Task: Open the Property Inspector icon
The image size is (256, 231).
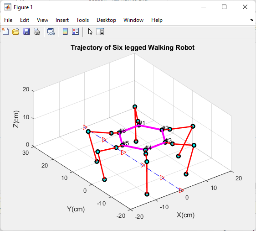Action: (x=100, y=31)
